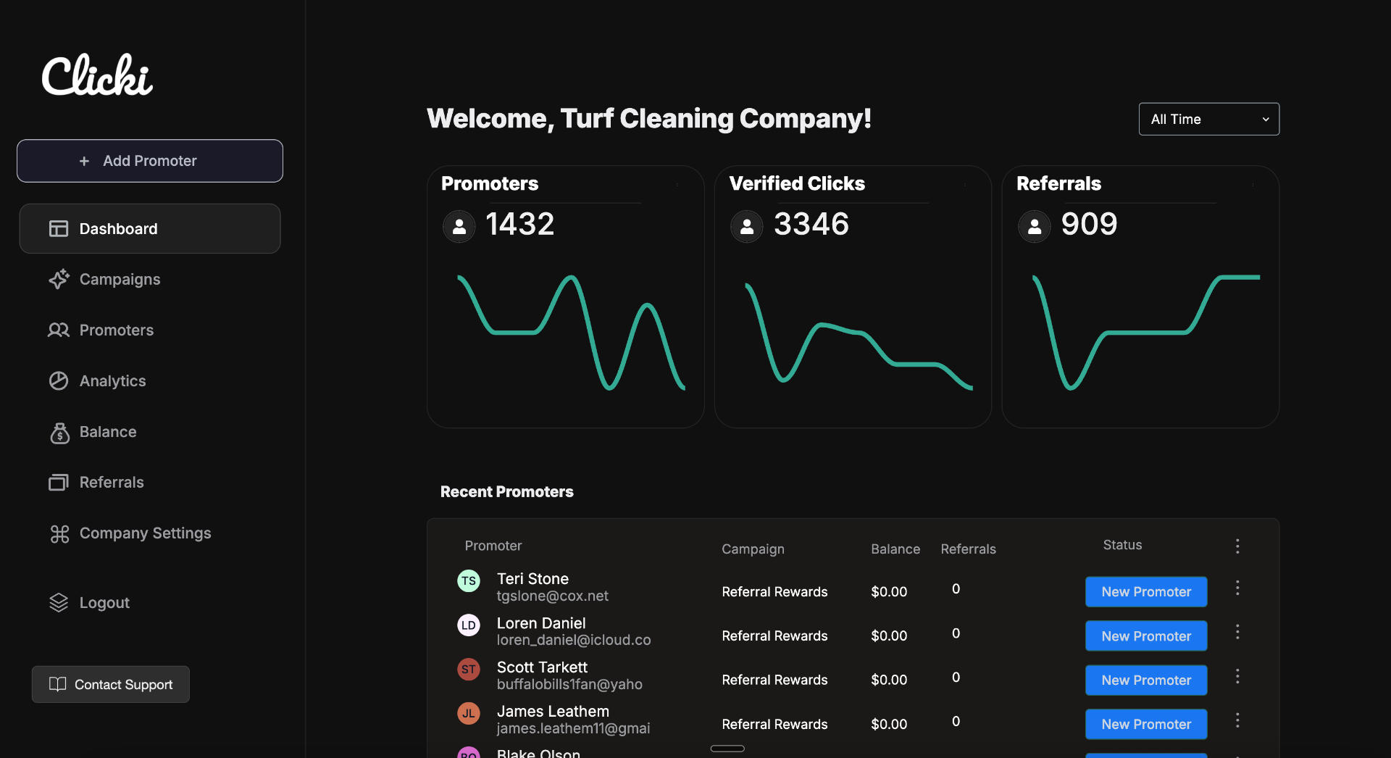Open Teri Stone's row options menu
The width and height of the screenshot is (1391, 758).
click(1237, 588)
